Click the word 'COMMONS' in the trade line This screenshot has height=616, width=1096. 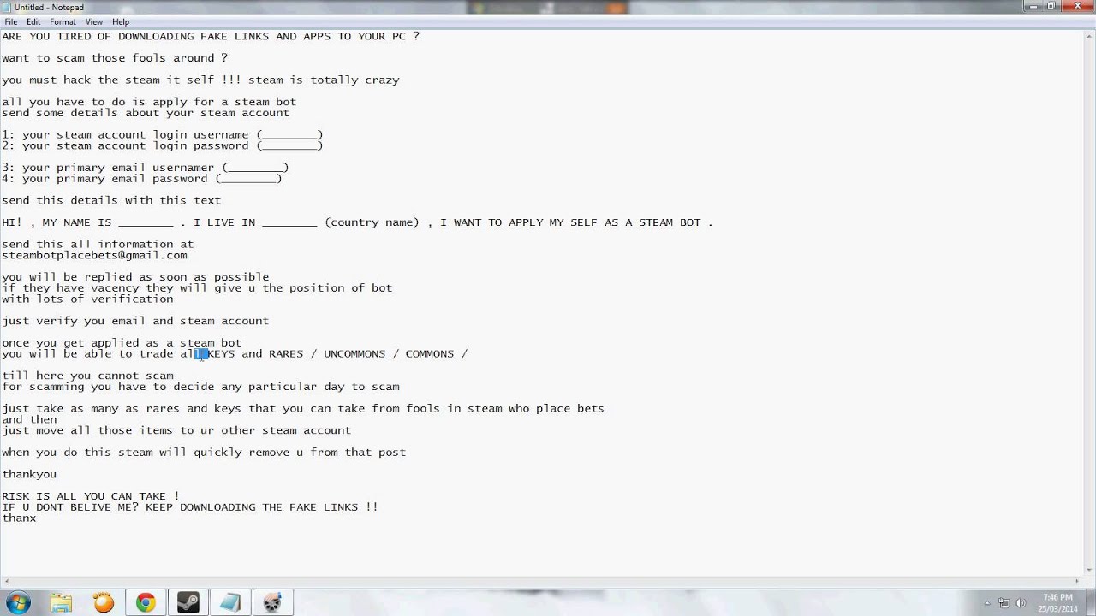(430, 353)
